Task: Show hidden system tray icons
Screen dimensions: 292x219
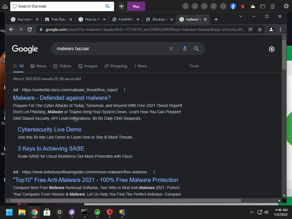Action: tap(252, 212)
